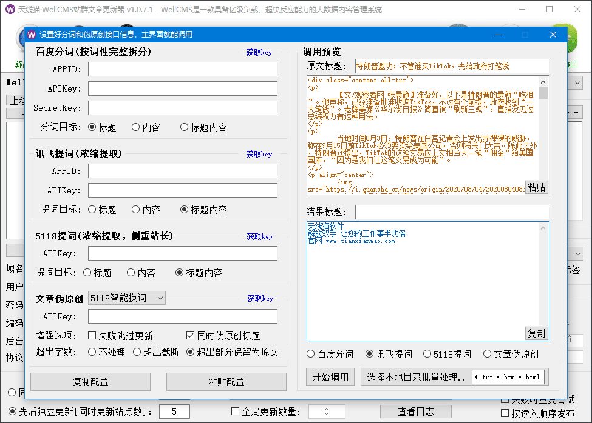Focus the 讯飞提词 APIKey field

pos(183,190)
